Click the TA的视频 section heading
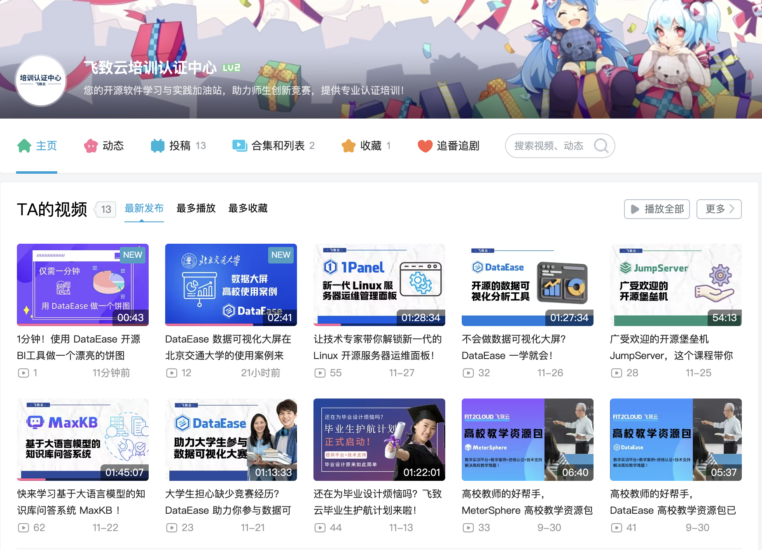 pyautogui.click(x=52, y=209)
